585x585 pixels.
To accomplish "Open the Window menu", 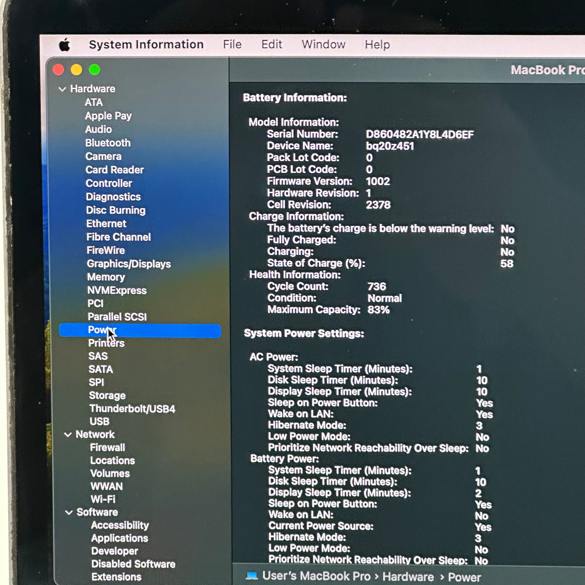I will pyautogui.click(x=323, y=44).
